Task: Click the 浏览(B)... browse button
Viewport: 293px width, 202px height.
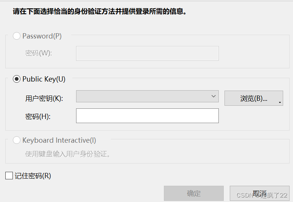Action: coord(253,99)
